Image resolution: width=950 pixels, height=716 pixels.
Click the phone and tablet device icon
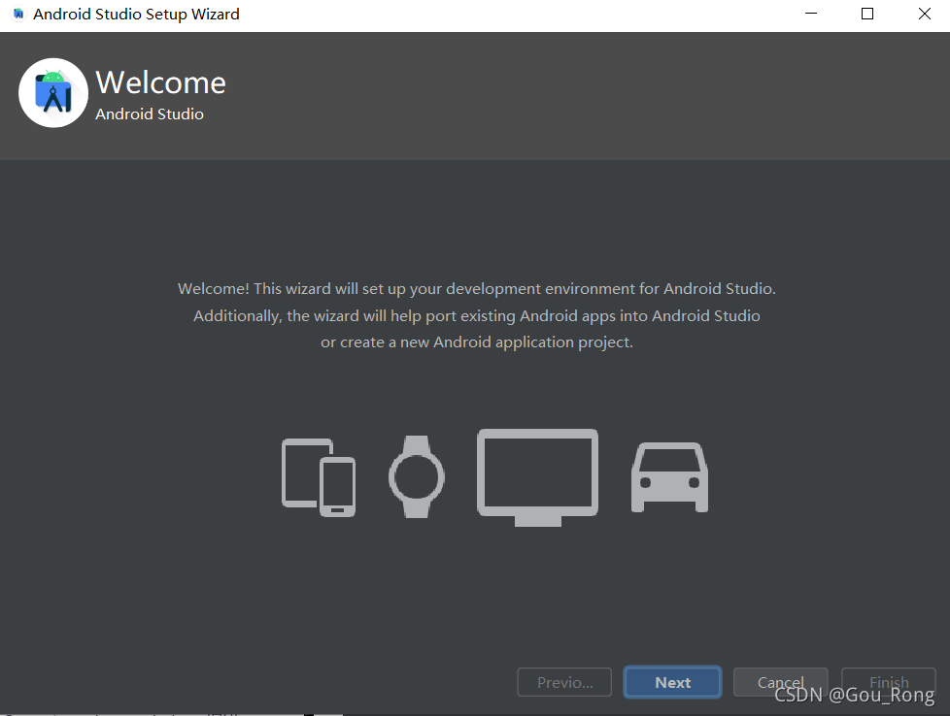(319, 477)
